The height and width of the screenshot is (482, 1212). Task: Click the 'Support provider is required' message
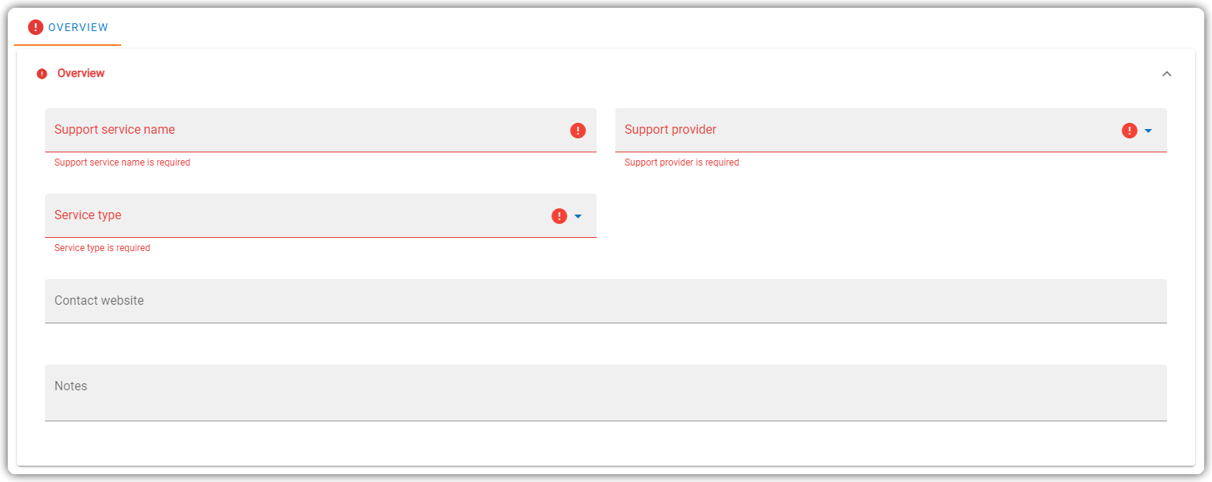[682, 162]
